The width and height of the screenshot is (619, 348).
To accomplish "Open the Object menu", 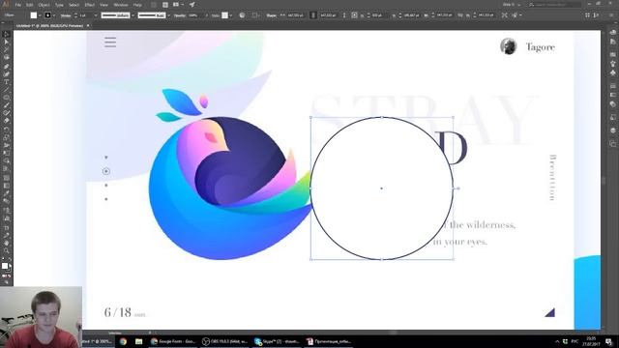I will click(44, 5).
